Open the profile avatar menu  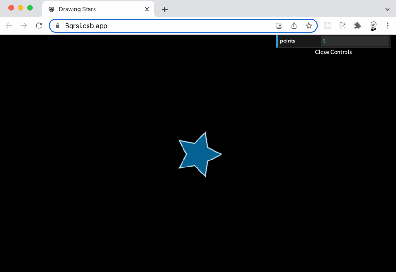click(373, 26)
